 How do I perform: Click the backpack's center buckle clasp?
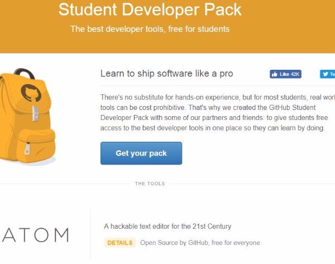pyautogui.click(x=34, y=115)
